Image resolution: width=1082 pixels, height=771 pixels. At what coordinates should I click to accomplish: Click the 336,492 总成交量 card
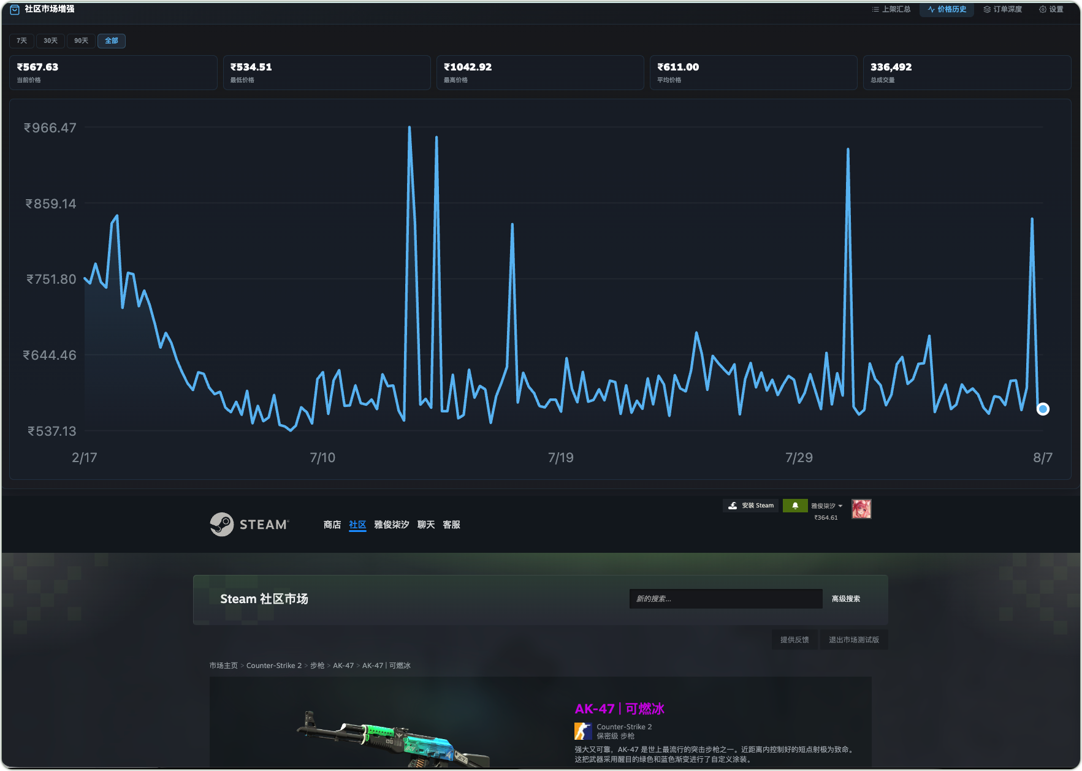(967, 72)
